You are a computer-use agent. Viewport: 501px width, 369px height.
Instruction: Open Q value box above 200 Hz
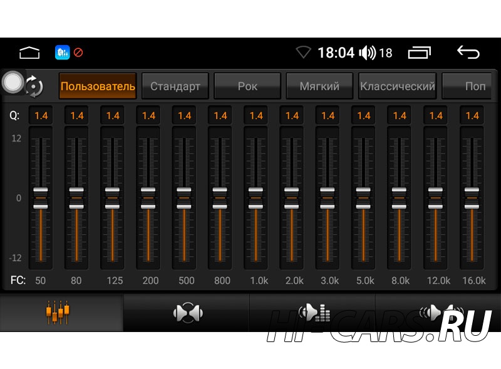pyautogui.click(x=148, y=115)
